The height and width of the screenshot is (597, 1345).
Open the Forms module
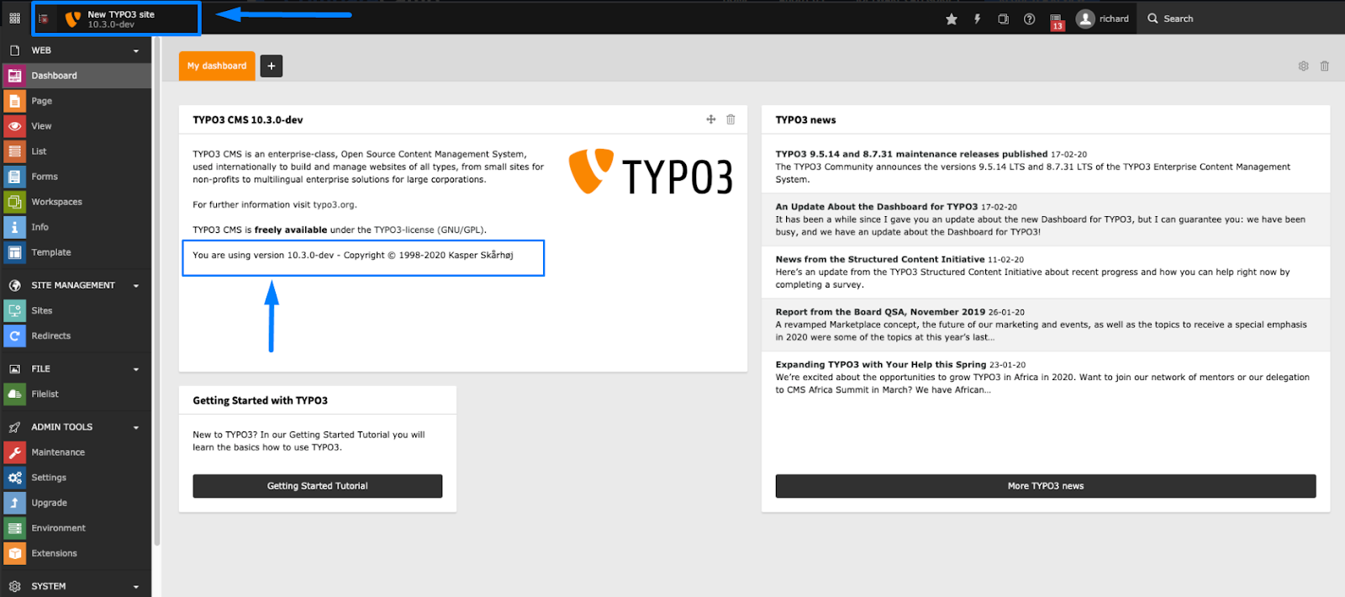(x=76, y=177)
